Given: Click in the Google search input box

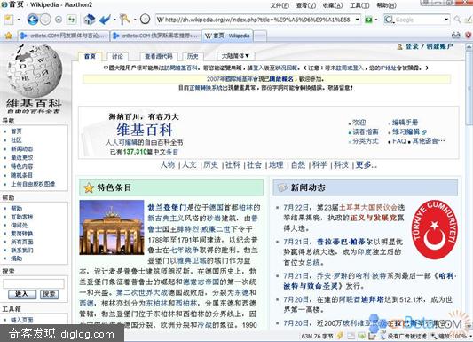Looking at the screenshot, I should click(x=418, y=20).
